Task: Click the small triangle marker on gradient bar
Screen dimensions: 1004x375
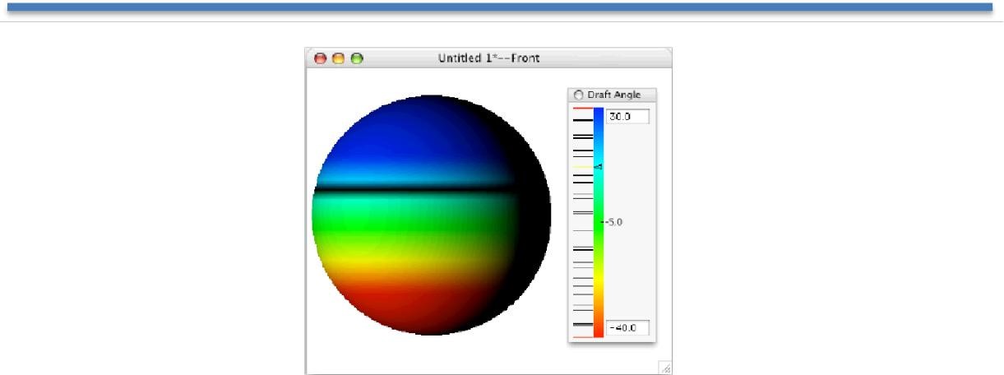Action: 599,167
